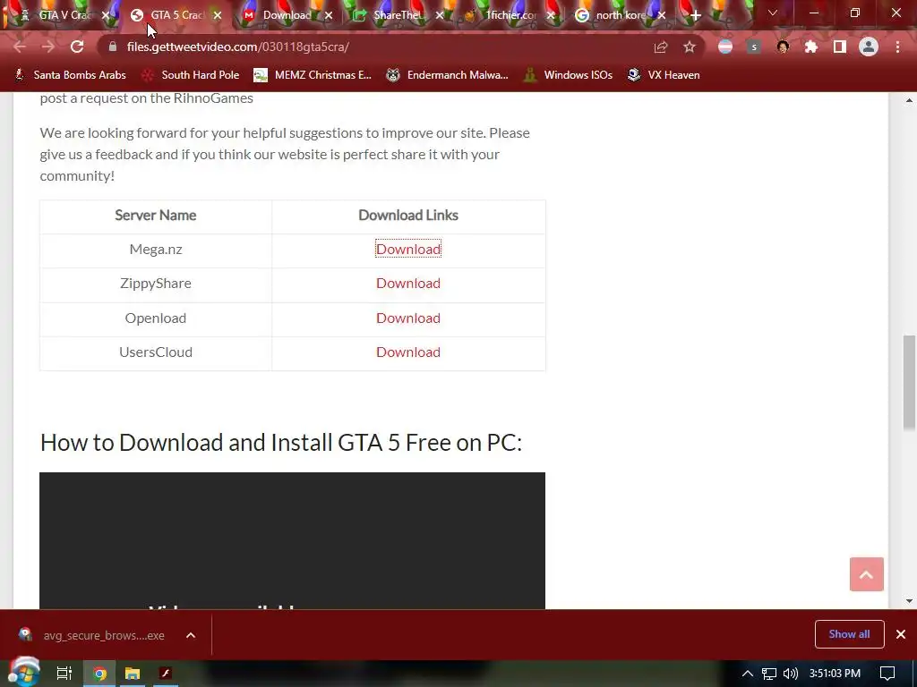Viewport: 917px width, 687px height.
Task: Open the Santa Bombs Arabs bookmark
Action: tap(70, 75)
